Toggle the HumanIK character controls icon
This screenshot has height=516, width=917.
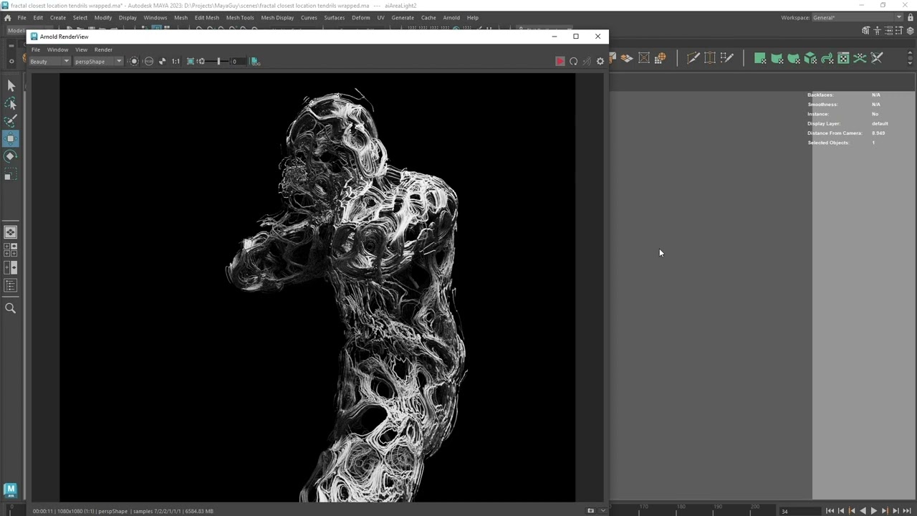[x=877, y=31]
